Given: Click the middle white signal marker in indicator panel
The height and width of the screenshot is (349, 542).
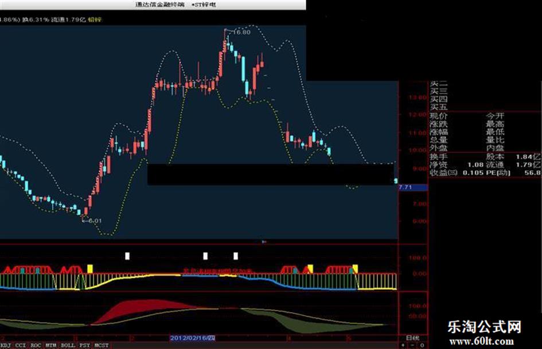Looking at the screenshot, I should click(205, 256).
